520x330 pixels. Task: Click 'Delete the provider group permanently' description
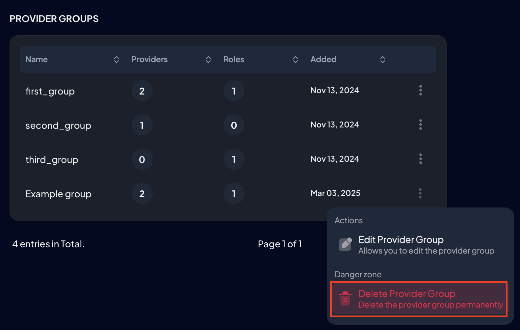[x=431, y=305]
